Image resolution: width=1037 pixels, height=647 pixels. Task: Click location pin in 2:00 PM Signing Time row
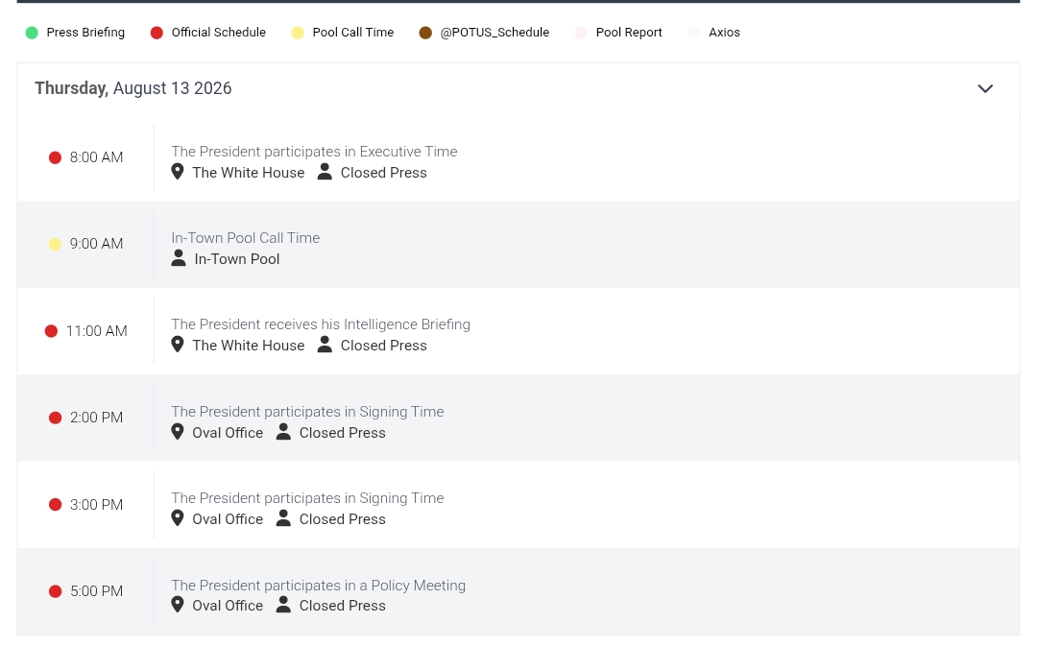(x=178, y=432)
